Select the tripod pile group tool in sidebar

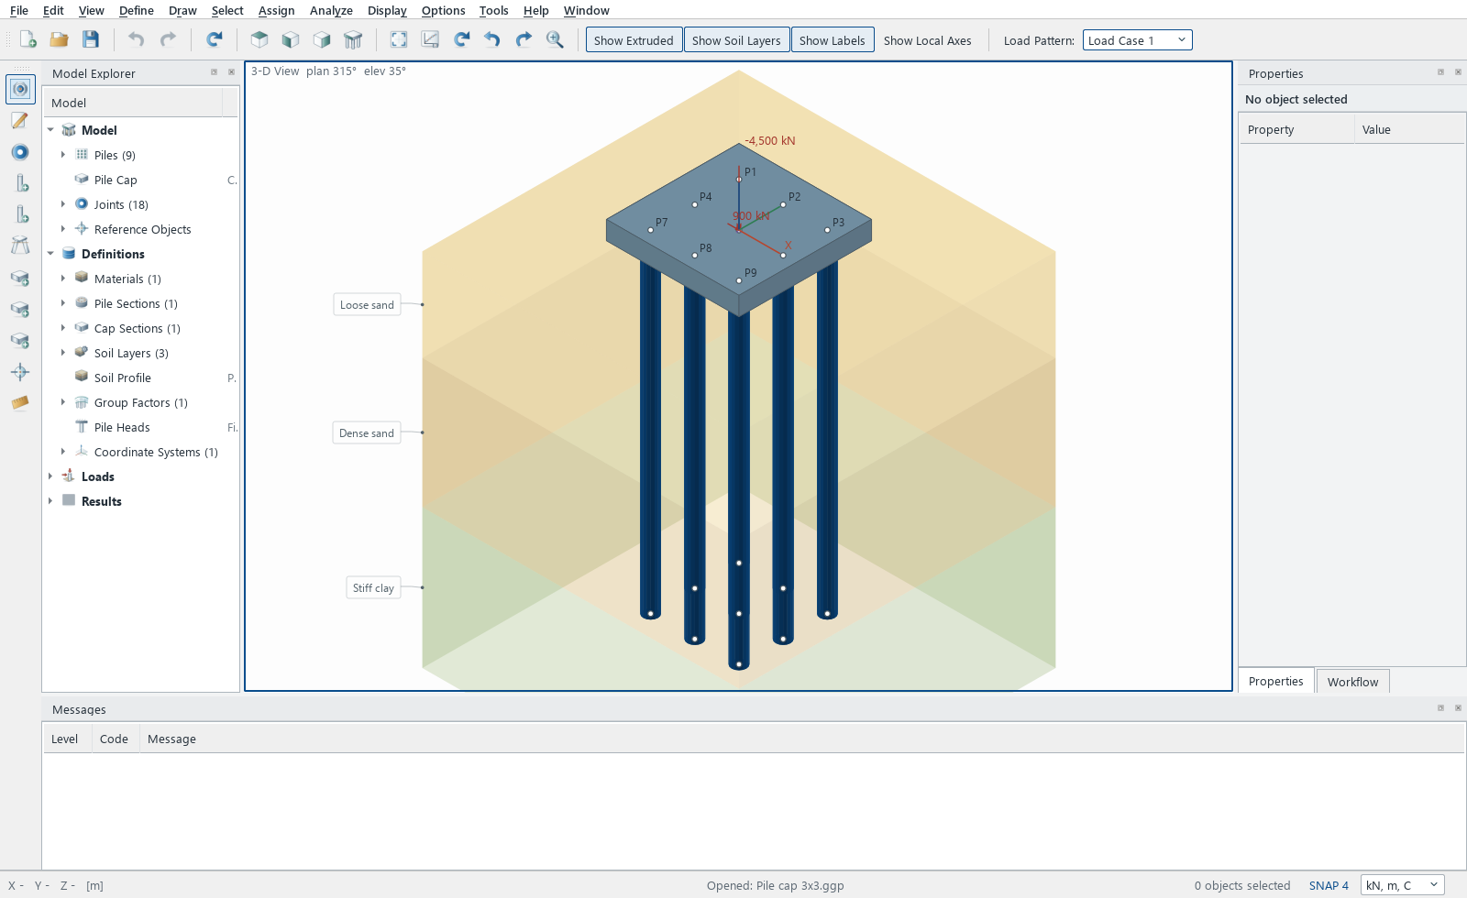[x=20, y=245]
